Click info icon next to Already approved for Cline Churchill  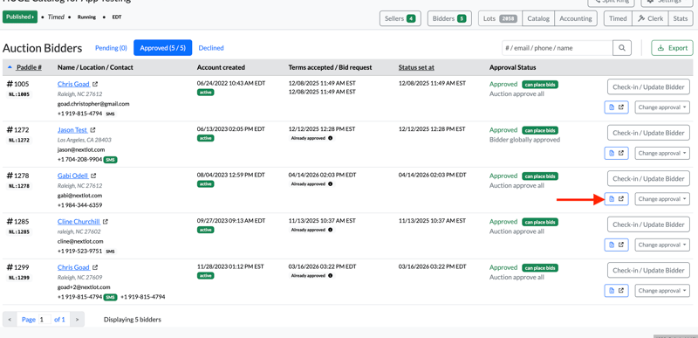[x=331, y=230]
